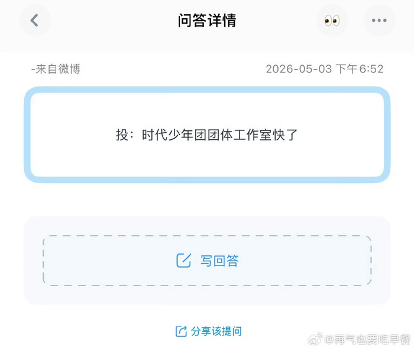The width and height of the screenshot is (414, 349).
Task: Click the grey panel around the answer box
Action: click(207, 261)
